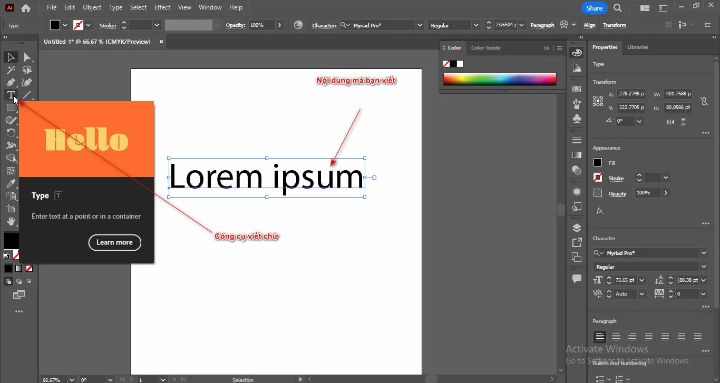Enable center paragraph alignment
The image size is (720, 383).
click(x=616, y=337)
